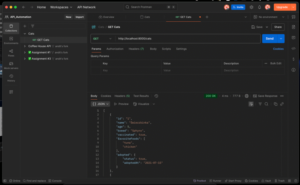The image size is (300, 185).
Task: Click the Cookies link
Action: click(278, 49)
